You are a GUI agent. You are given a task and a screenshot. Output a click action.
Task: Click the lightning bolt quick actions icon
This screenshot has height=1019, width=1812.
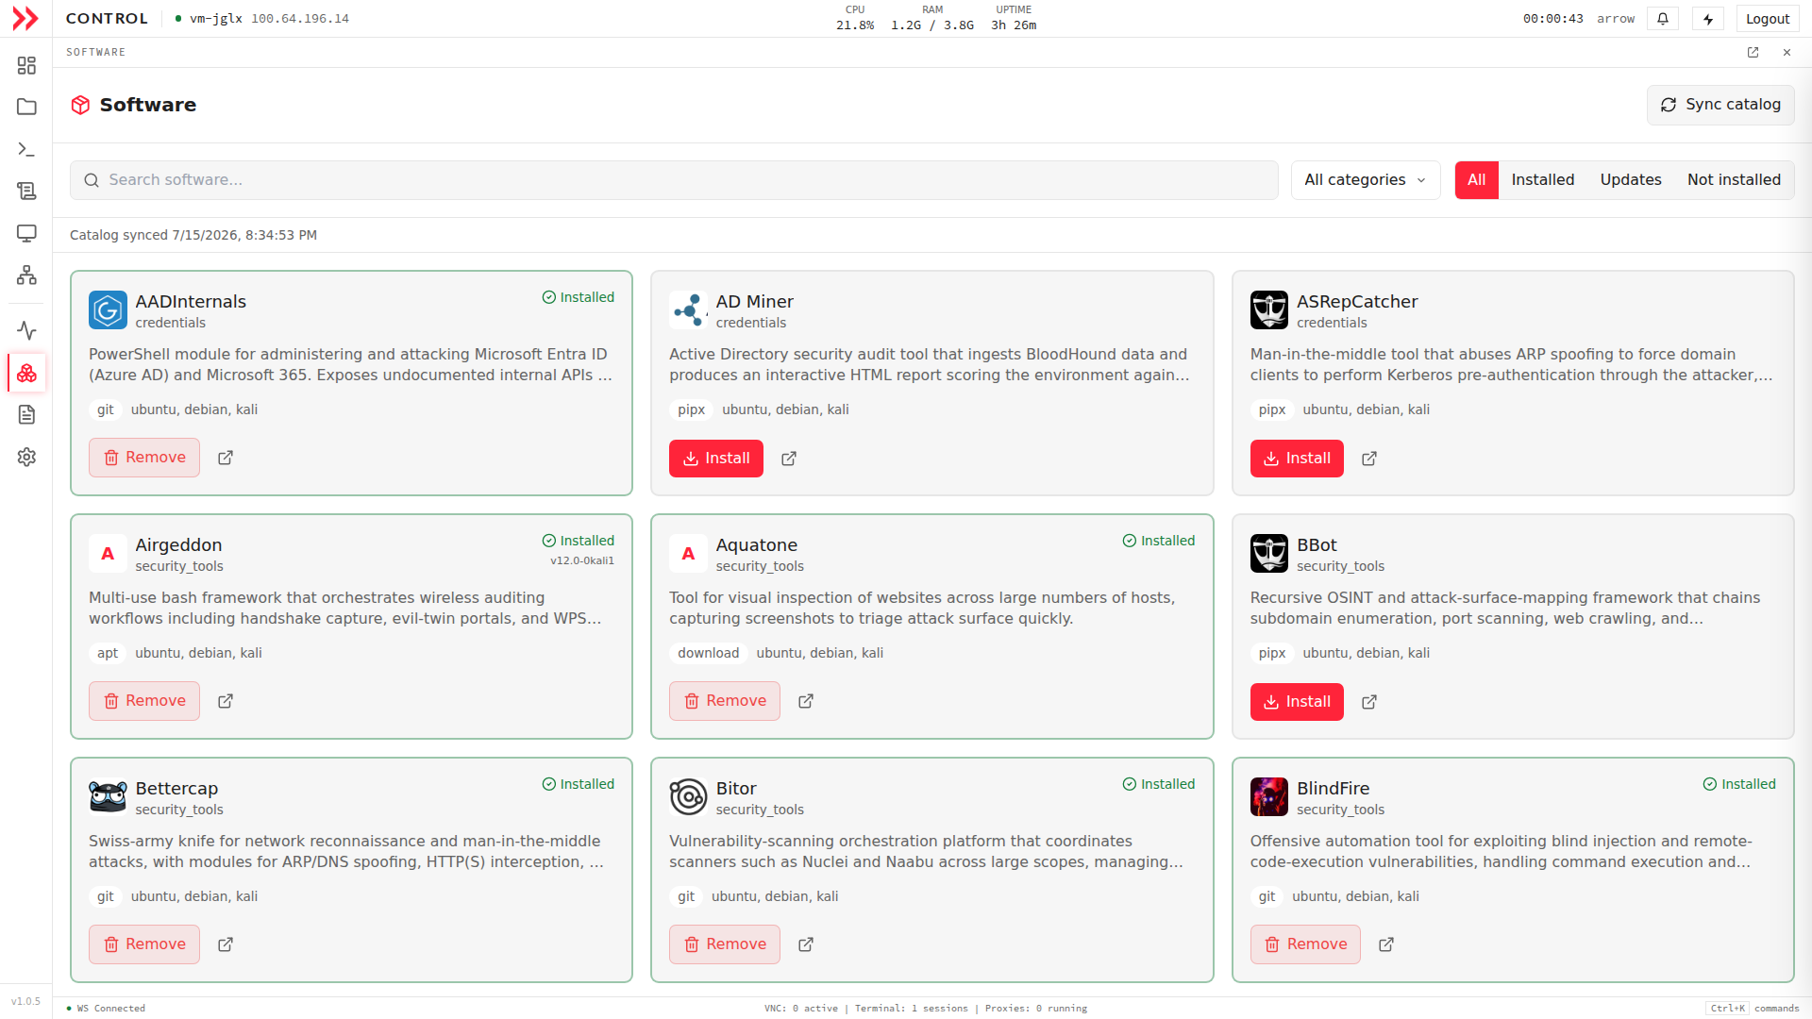[1708, 19]
